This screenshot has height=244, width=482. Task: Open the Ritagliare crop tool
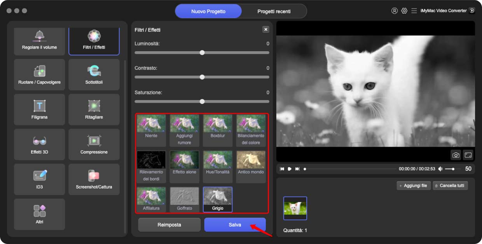(x=94, y=109)
